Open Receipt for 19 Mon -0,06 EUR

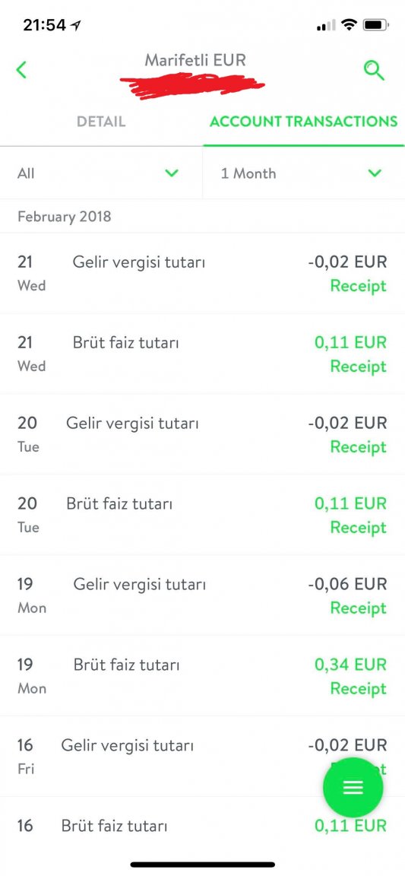pyautogui.click(x=358, y=608)
